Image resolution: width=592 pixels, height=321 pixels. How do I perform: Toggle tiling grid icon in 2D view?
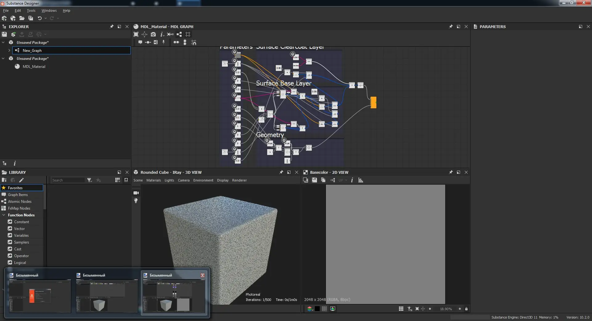pos(401,309)
